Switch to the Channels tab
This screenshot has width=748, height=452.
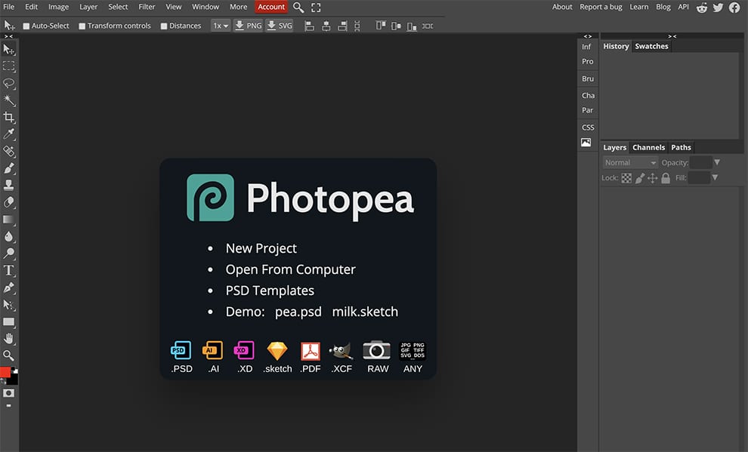pyautogui.click(x=648, y=147)
